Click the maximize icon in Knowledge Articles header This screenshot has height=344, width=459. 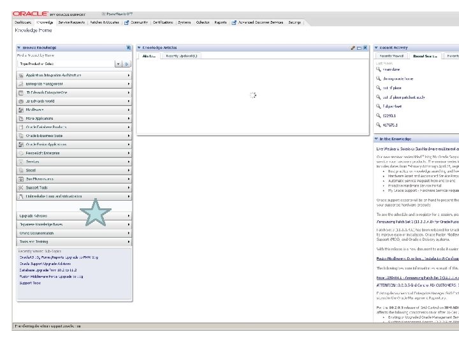(x=359, y=48)
